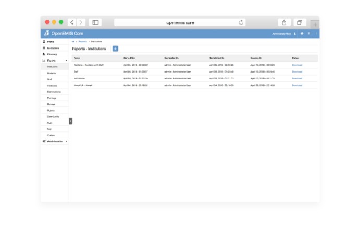Viewport: 360px width, 240px height.
Task: Collapse the sidebar with the arrow handle
Action: [x=70, y=121]
